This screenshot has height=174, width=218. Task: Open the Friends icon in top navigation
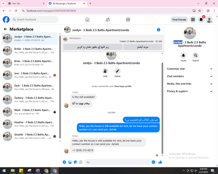coord(108,20)
